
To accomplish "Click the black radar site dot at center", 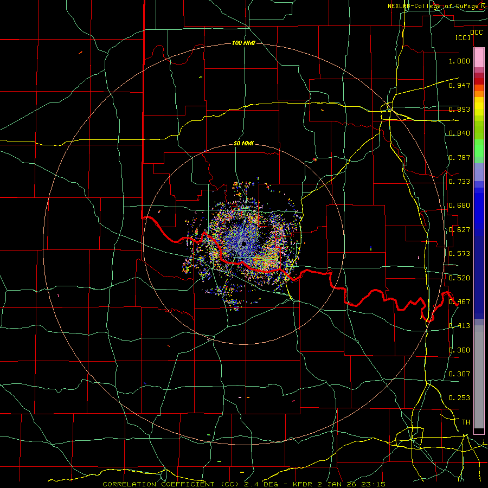I will tap(243, 245).
